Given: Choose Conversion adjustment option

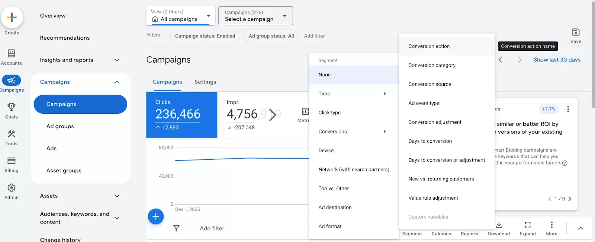Looking at the screenshot, I should click(x=447, y=122).
